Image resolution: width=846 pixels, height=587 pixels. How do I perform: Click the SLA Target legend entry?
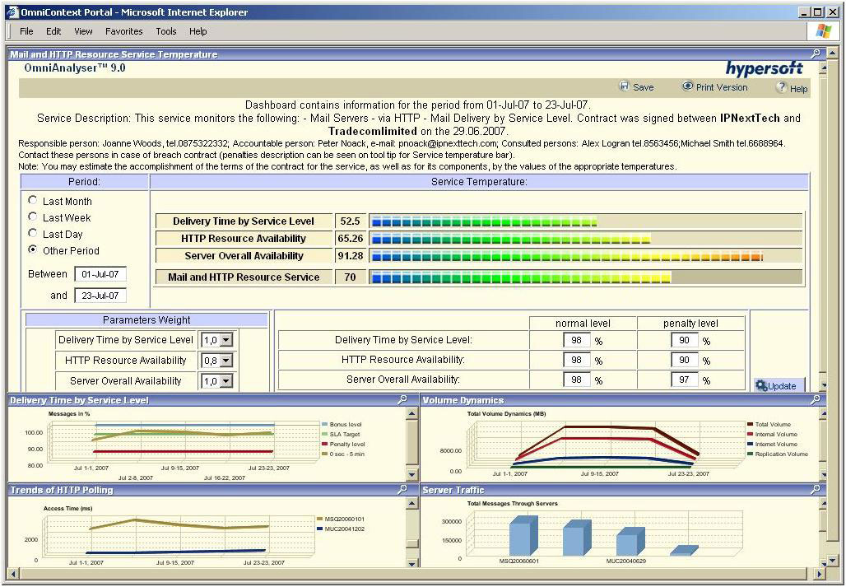tap(341, 434)
